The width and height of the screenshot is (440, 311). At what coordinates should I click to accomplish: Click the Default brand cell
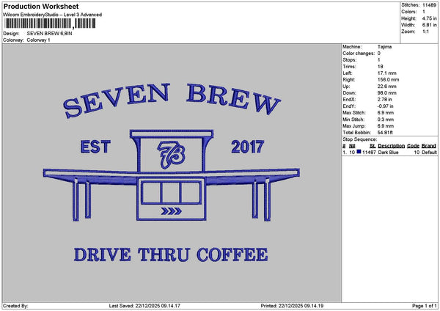point(429,153)
